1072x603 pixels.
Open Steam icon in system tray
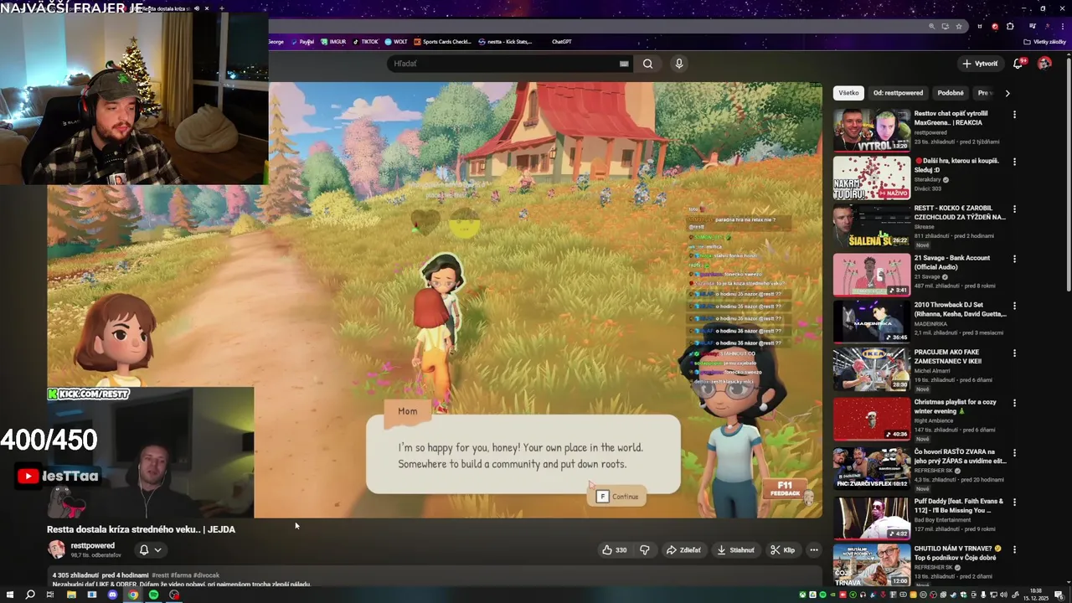[953, 595]
